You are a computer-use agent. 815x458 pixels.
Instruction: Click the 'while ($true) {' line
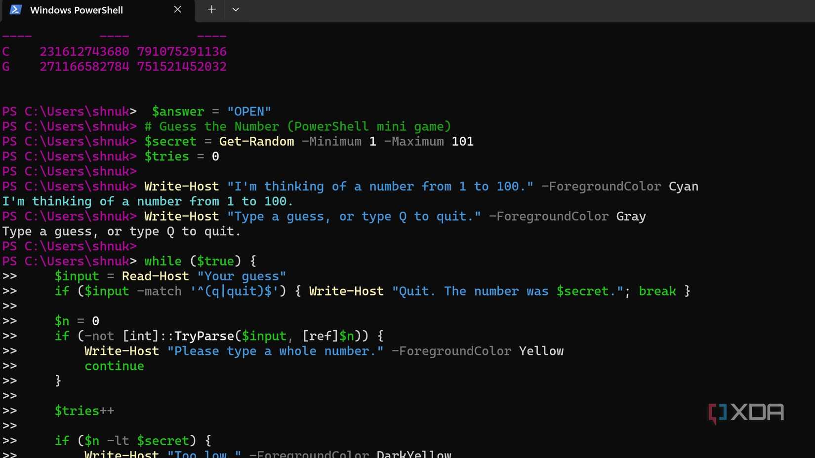200,261
